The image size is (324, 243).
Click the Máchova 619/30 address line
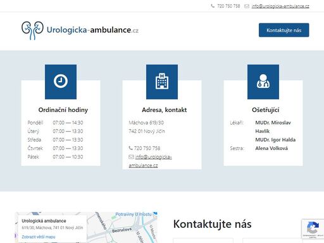coord(146,123)
